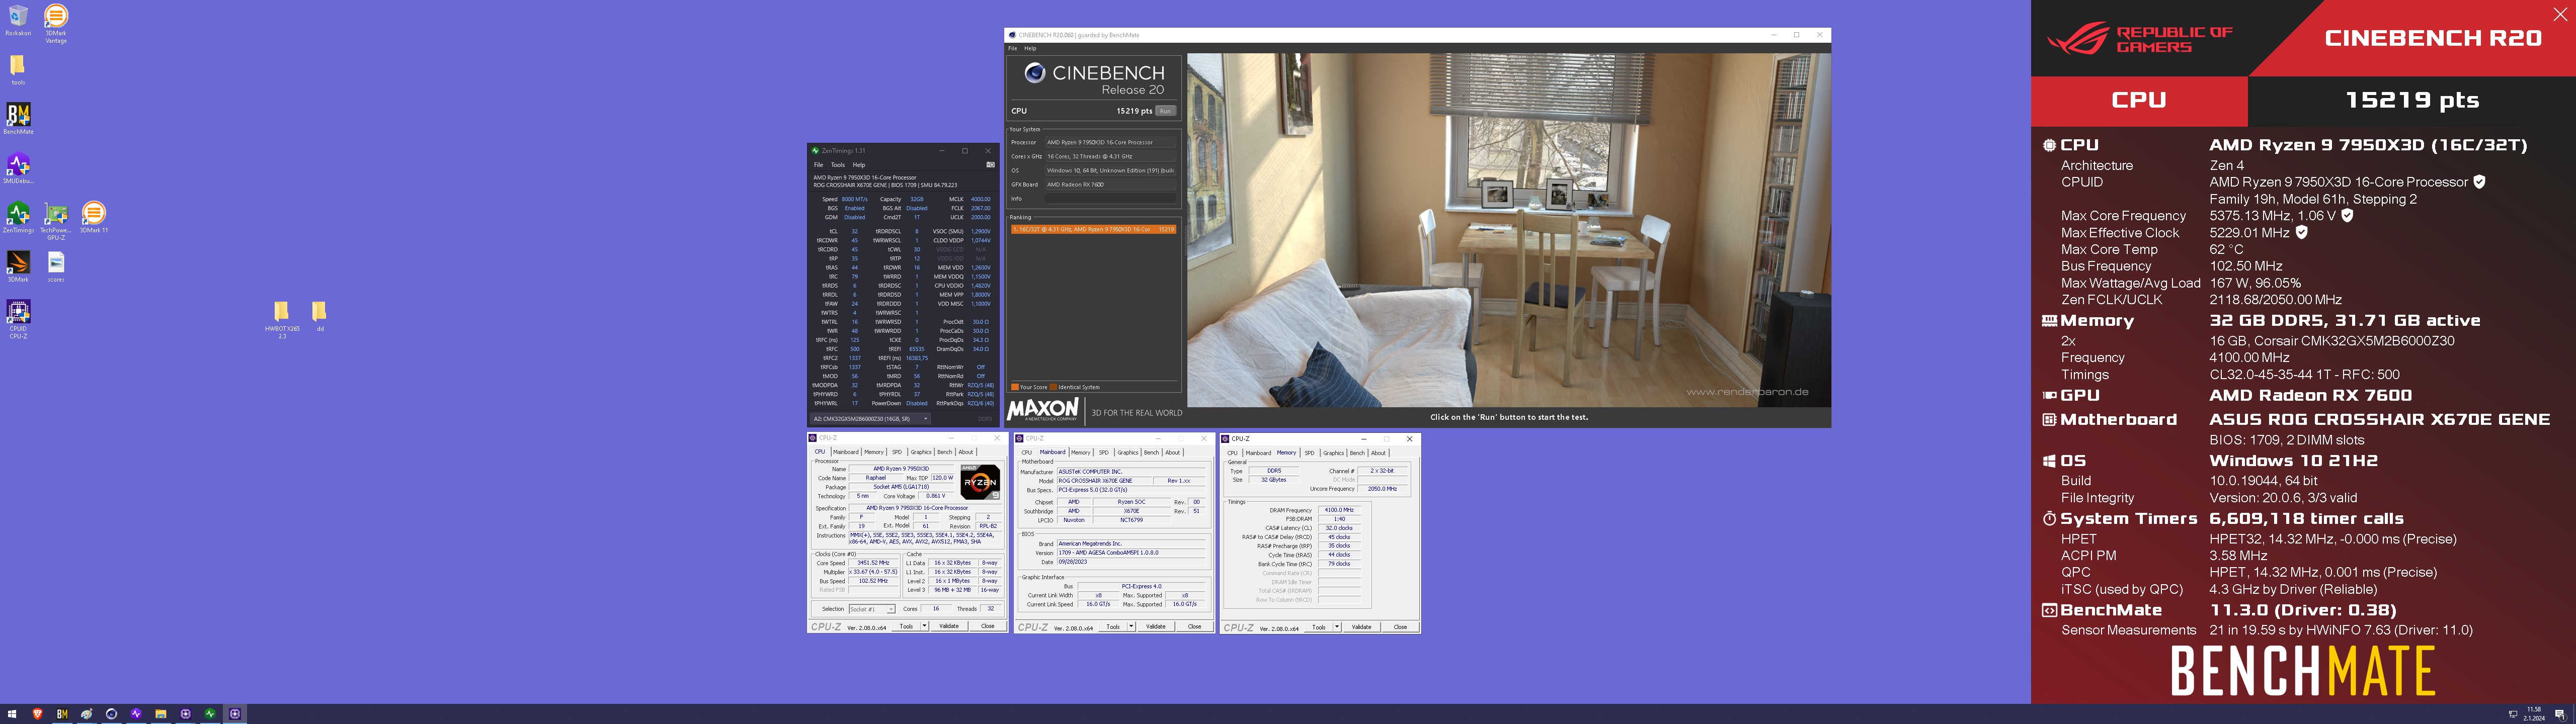
Task: Click the CPU-Z BIOS version 1709 field
Action: tap(1131, 553)
